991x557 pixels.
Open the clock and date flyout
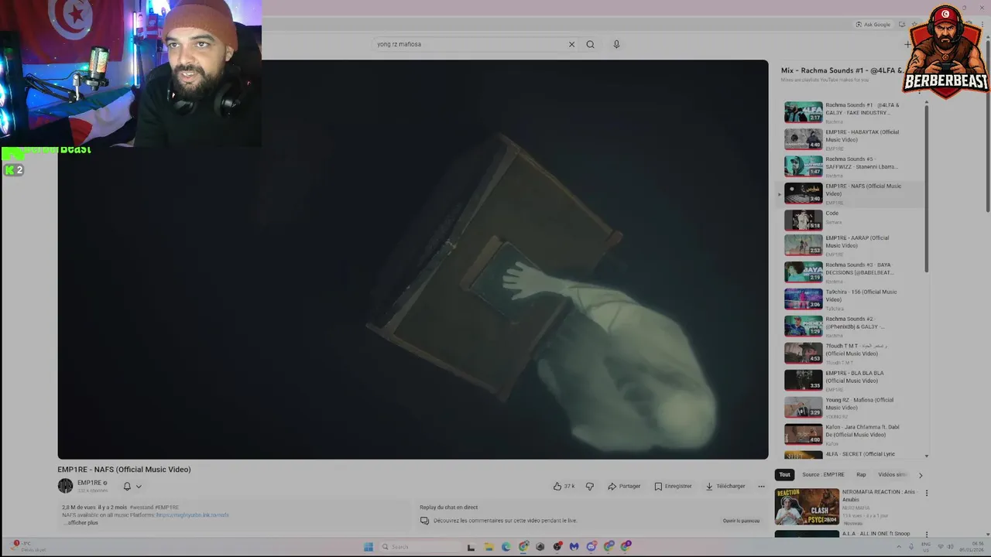click(970, 548)
